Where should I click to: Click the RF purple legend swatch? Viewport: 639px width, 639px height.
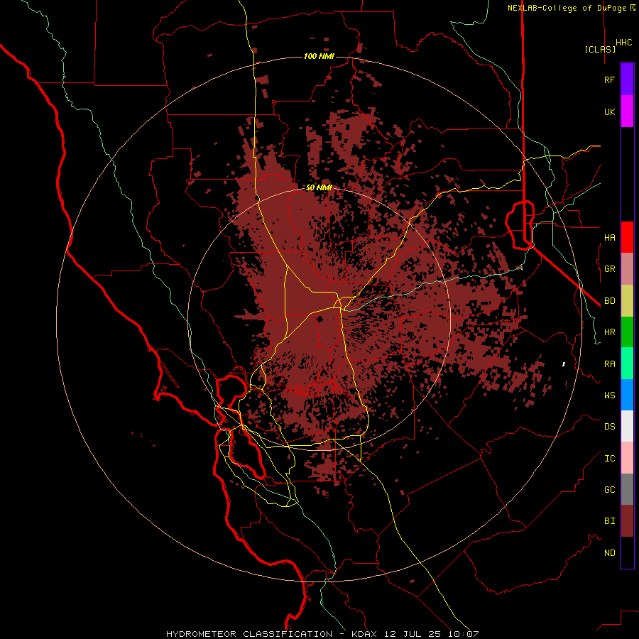(627, 80)
